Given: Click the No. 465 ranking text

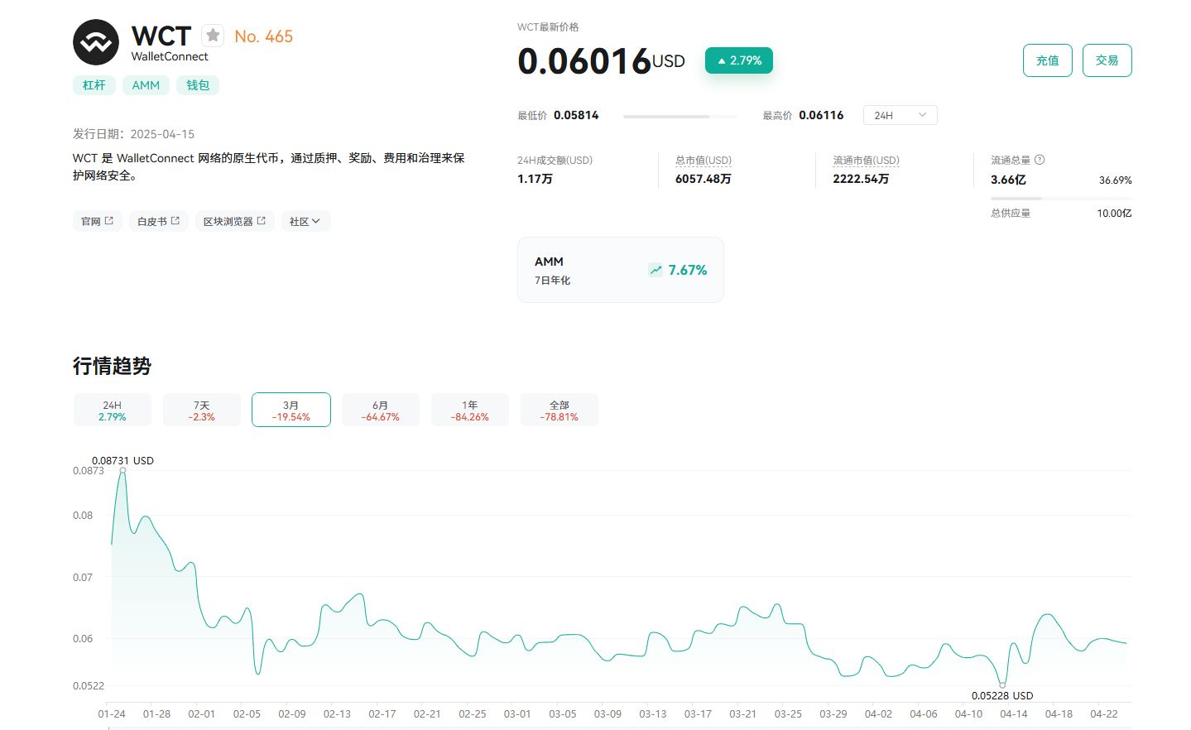Looking at the screenshot, I should coord(263,36).
